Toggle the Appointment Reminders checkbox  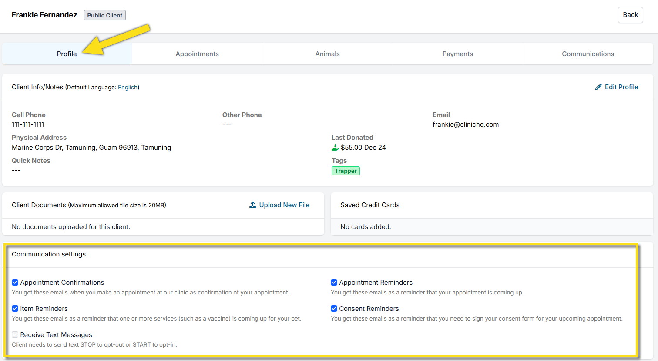click(x=334, y=283)
